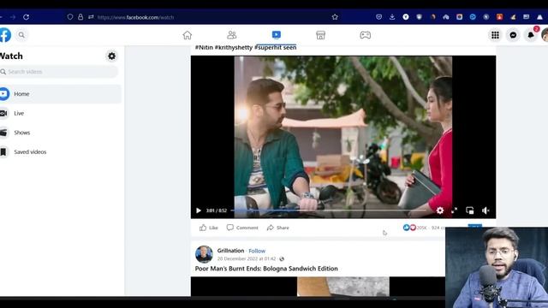Click the Share button
The image size is (548, 308).
[277, 228]
